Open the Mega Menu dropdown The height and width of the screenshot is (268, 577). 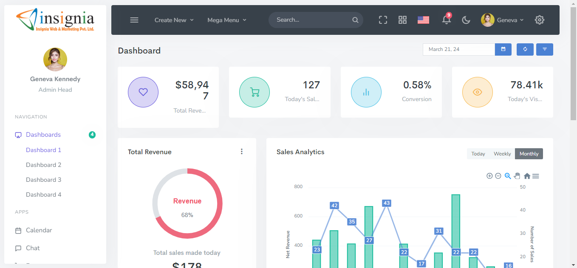point(226,20)
